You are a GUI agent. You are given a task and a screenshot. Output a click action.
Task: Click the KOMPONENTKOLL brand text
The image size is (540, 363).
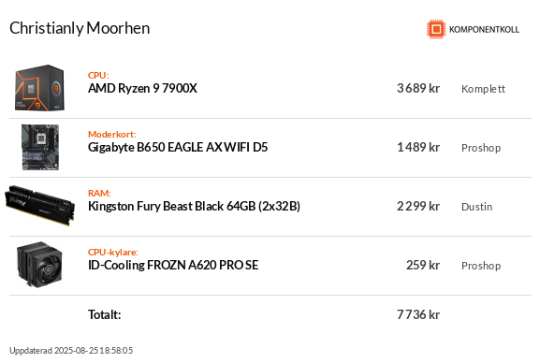484,30
